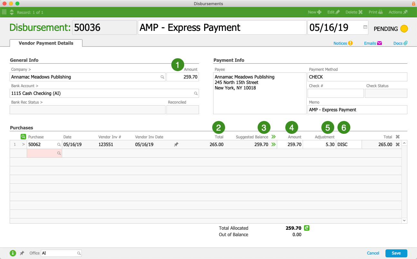Open the hamburger menu in the green toolbar
Screen dimensions: 417x259
click(x=4, y=12)
